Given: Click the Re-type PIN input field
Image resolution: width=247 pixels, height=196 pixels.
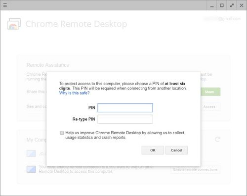Looking at the screenshot, I should coord(125,119).
